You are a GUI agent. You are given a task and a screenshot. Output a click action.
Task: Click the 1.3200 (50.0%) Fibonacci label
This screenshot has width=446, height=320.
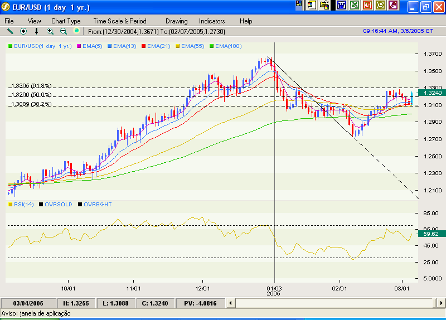tap(31, 95)
